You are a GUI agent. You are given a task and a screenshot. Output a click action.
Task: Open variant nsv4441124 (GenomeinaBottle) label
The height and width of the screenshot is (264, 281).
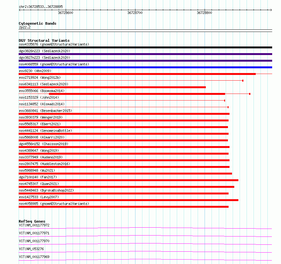click(45, 131)
